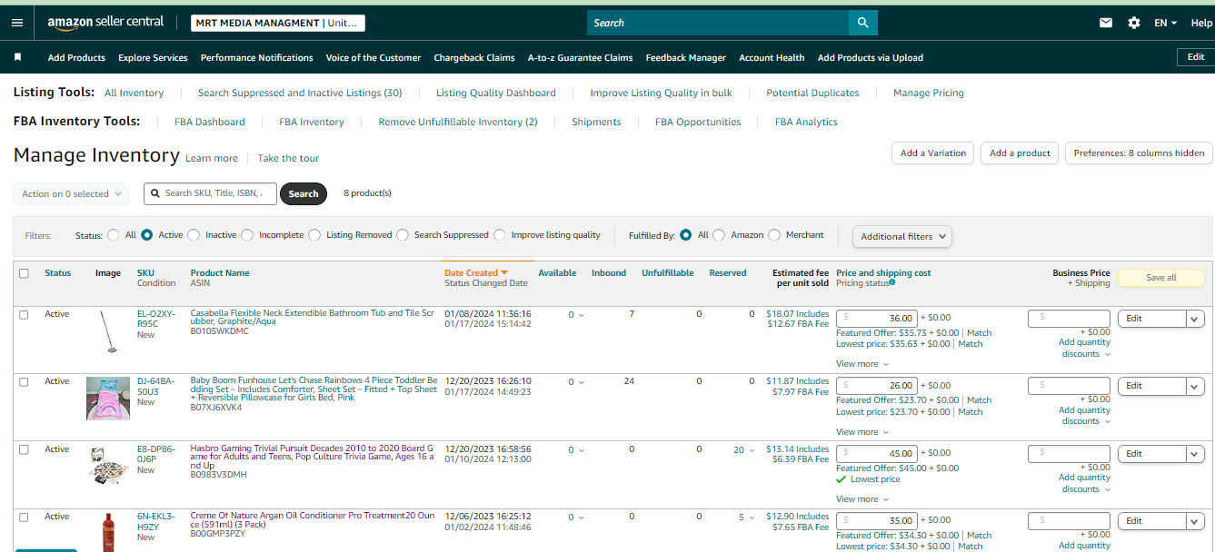Click the Take the tour link

point(288,158)
